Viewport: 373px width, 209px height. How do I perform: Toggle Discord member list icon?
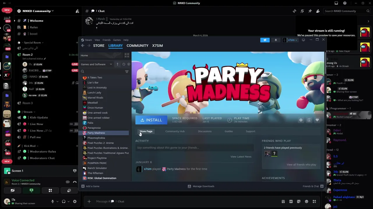coord(318,11)
